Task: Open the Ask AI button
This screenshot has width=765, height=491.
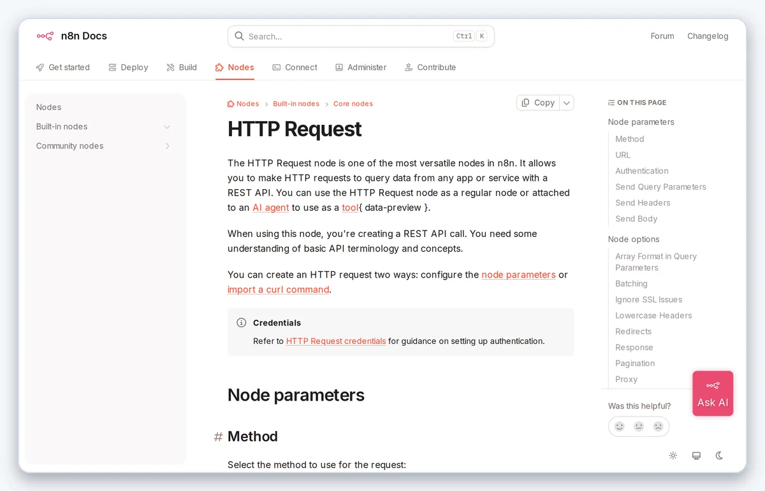Action: click(713, 394)
